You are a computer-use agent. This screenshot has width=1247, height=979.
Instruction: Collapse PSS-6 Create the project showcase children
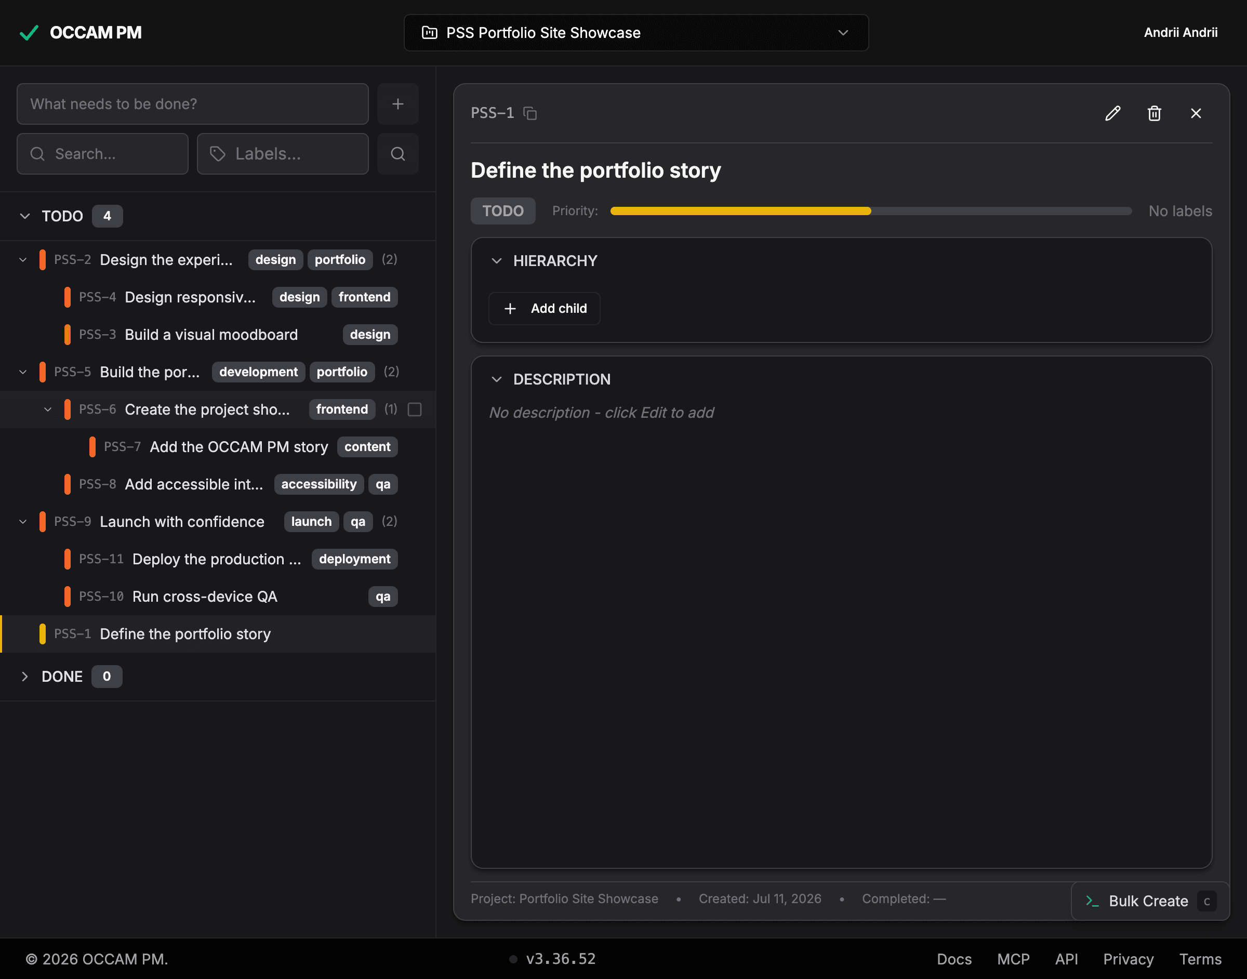click(x=48, y=409)
